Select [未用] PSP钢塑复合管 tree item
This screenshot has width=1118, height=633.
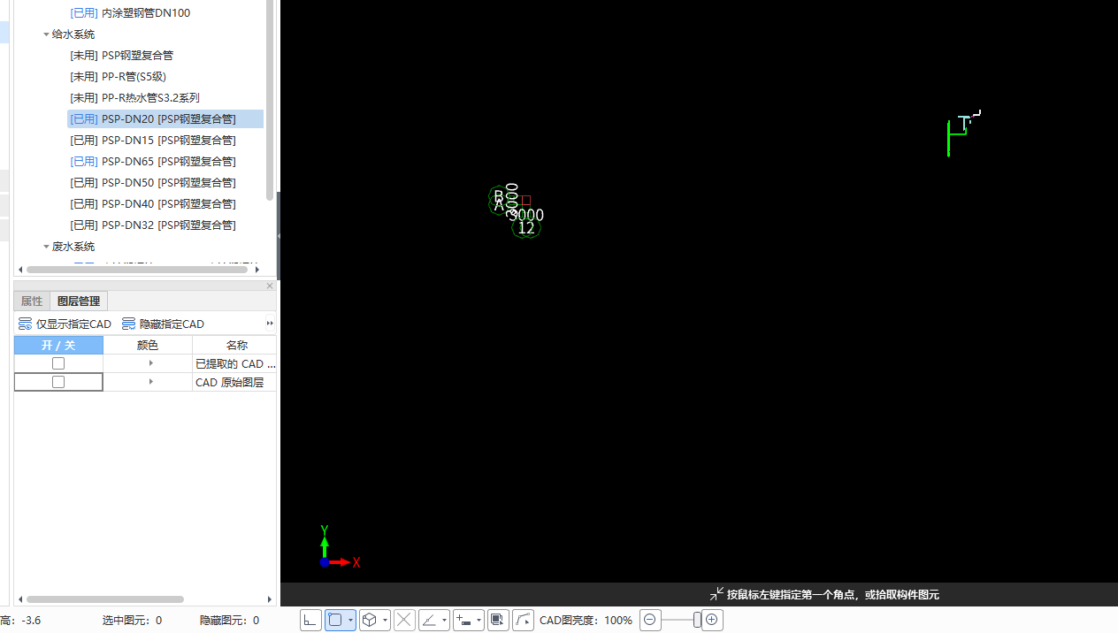121,56
